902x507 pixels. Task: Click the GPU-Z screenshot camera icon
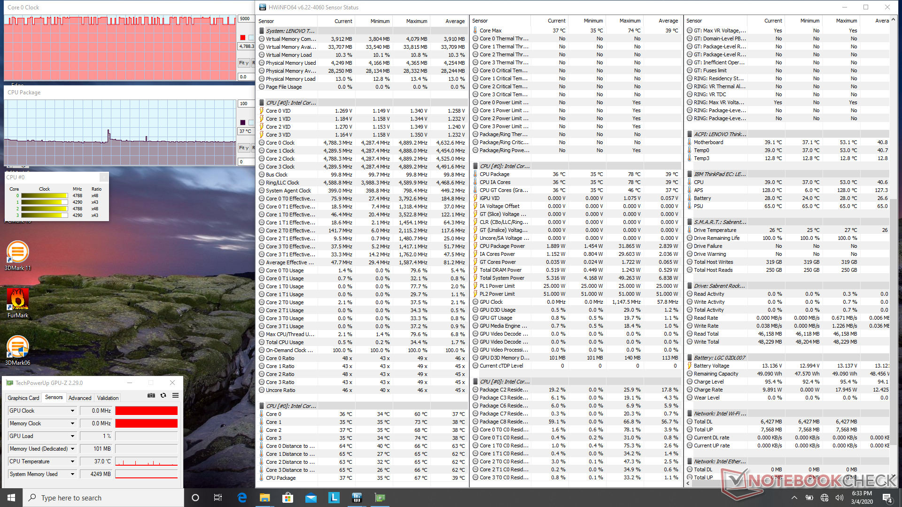(151, 396)
